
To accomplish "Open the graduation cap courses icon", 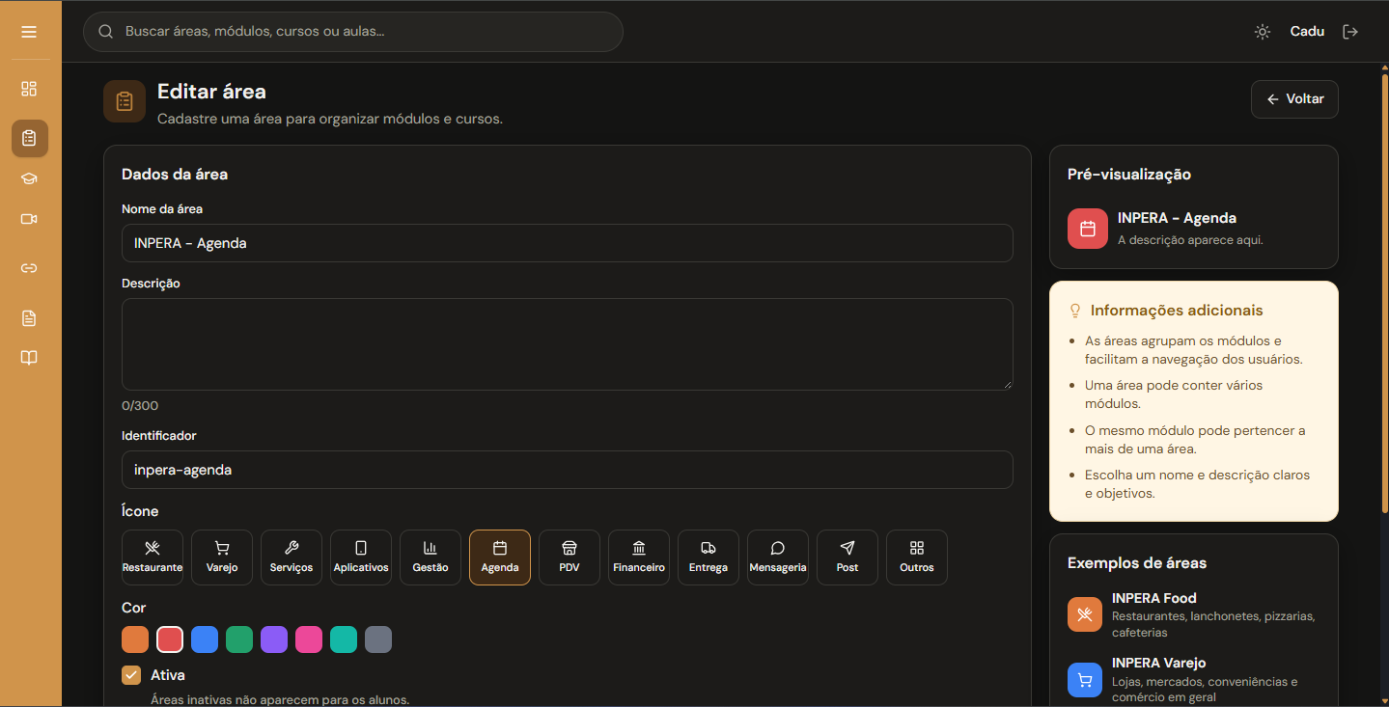I will [29, 178].
